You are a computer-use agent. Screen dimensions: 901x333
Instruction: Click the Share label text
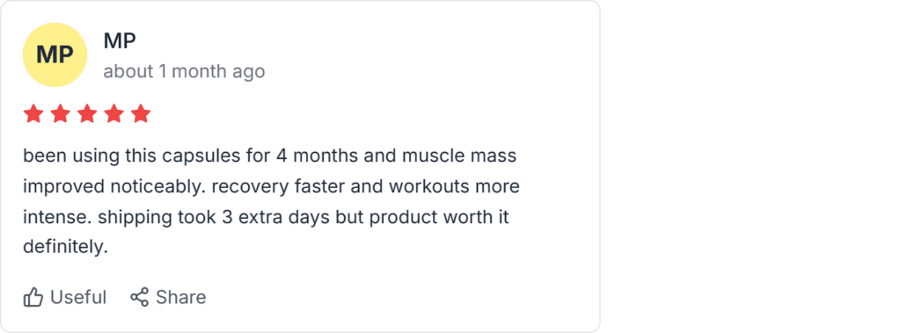point(181,297)
